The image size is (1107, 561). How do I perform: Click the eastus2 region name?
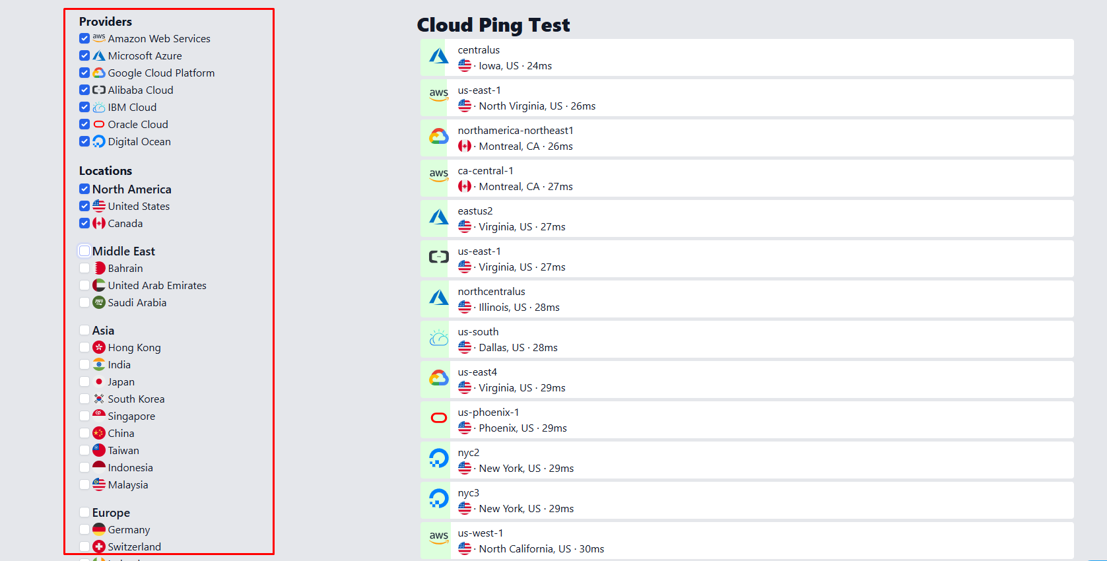(475, 211)
